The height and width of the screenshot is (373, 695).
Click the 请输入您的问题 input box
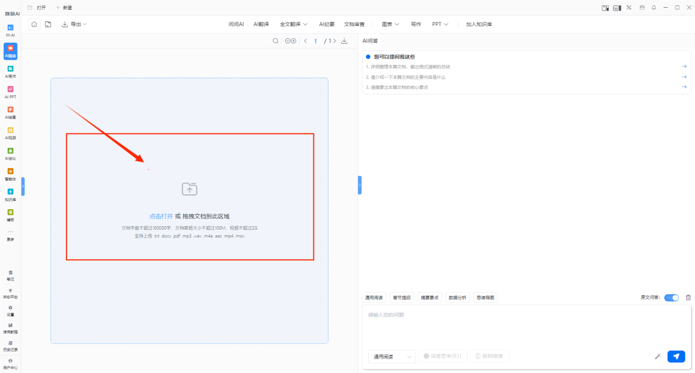[x=526, y=323]
